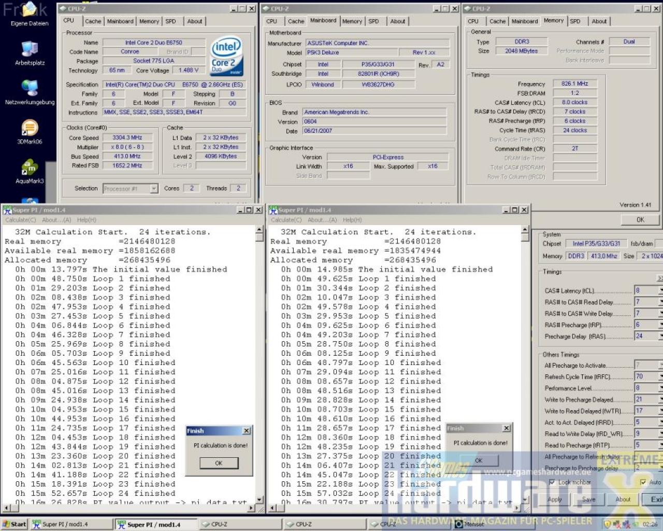Switch to the first Super PI taskbar button
The width and height of the screenshot is (663, 531).
[x=71, y=524]
